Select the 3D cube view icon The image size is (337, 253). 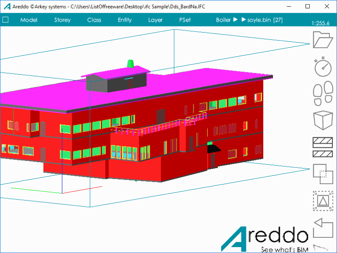coord(323,120)
